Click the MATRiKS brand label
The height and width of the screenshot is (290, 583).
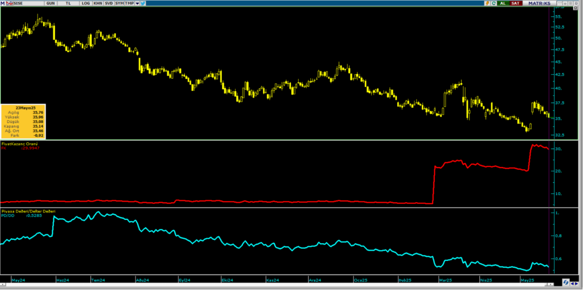pos(539,3)
